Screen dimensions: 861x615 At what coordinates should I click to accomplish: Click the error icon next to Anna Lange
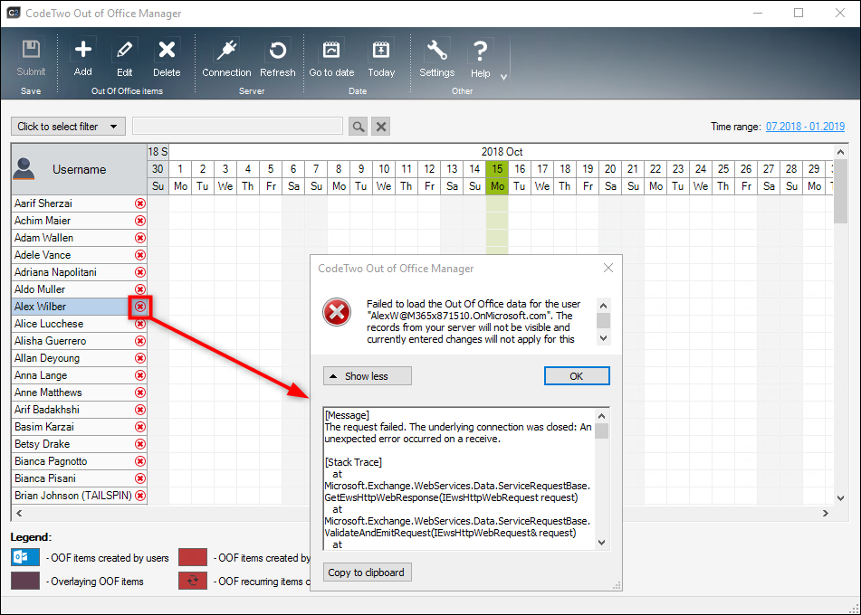[x=140, y=375]
